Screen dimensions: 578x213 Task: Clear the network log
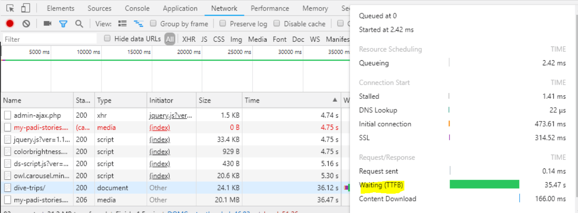click(26, 23)
